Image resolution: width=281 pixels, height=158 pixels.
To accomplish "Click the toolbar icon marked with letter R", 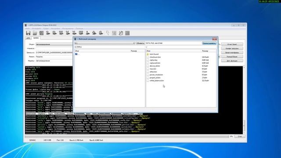I will tap(54, 33).
